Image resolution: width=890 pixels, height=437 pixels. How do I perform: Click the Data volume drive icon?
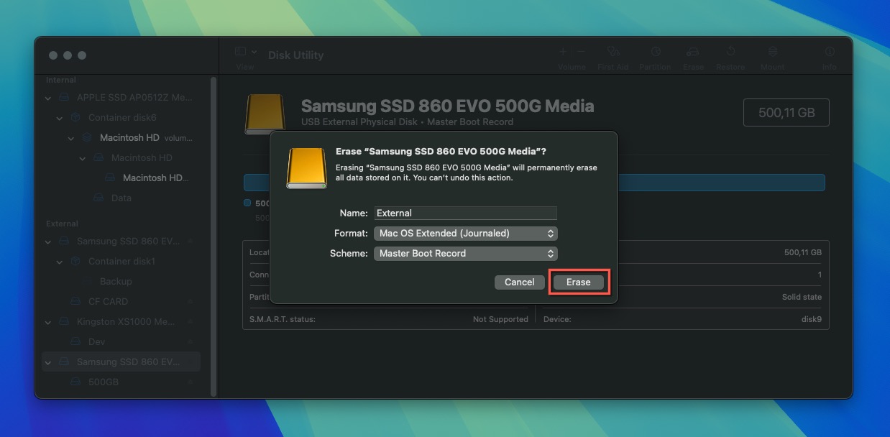[x=98, y=198]
